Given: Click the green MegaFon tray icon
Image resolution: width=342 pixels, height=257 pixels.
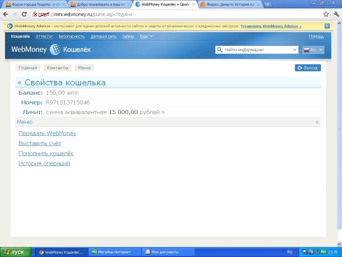Looking at the screenshot, I should pos(324,252).
